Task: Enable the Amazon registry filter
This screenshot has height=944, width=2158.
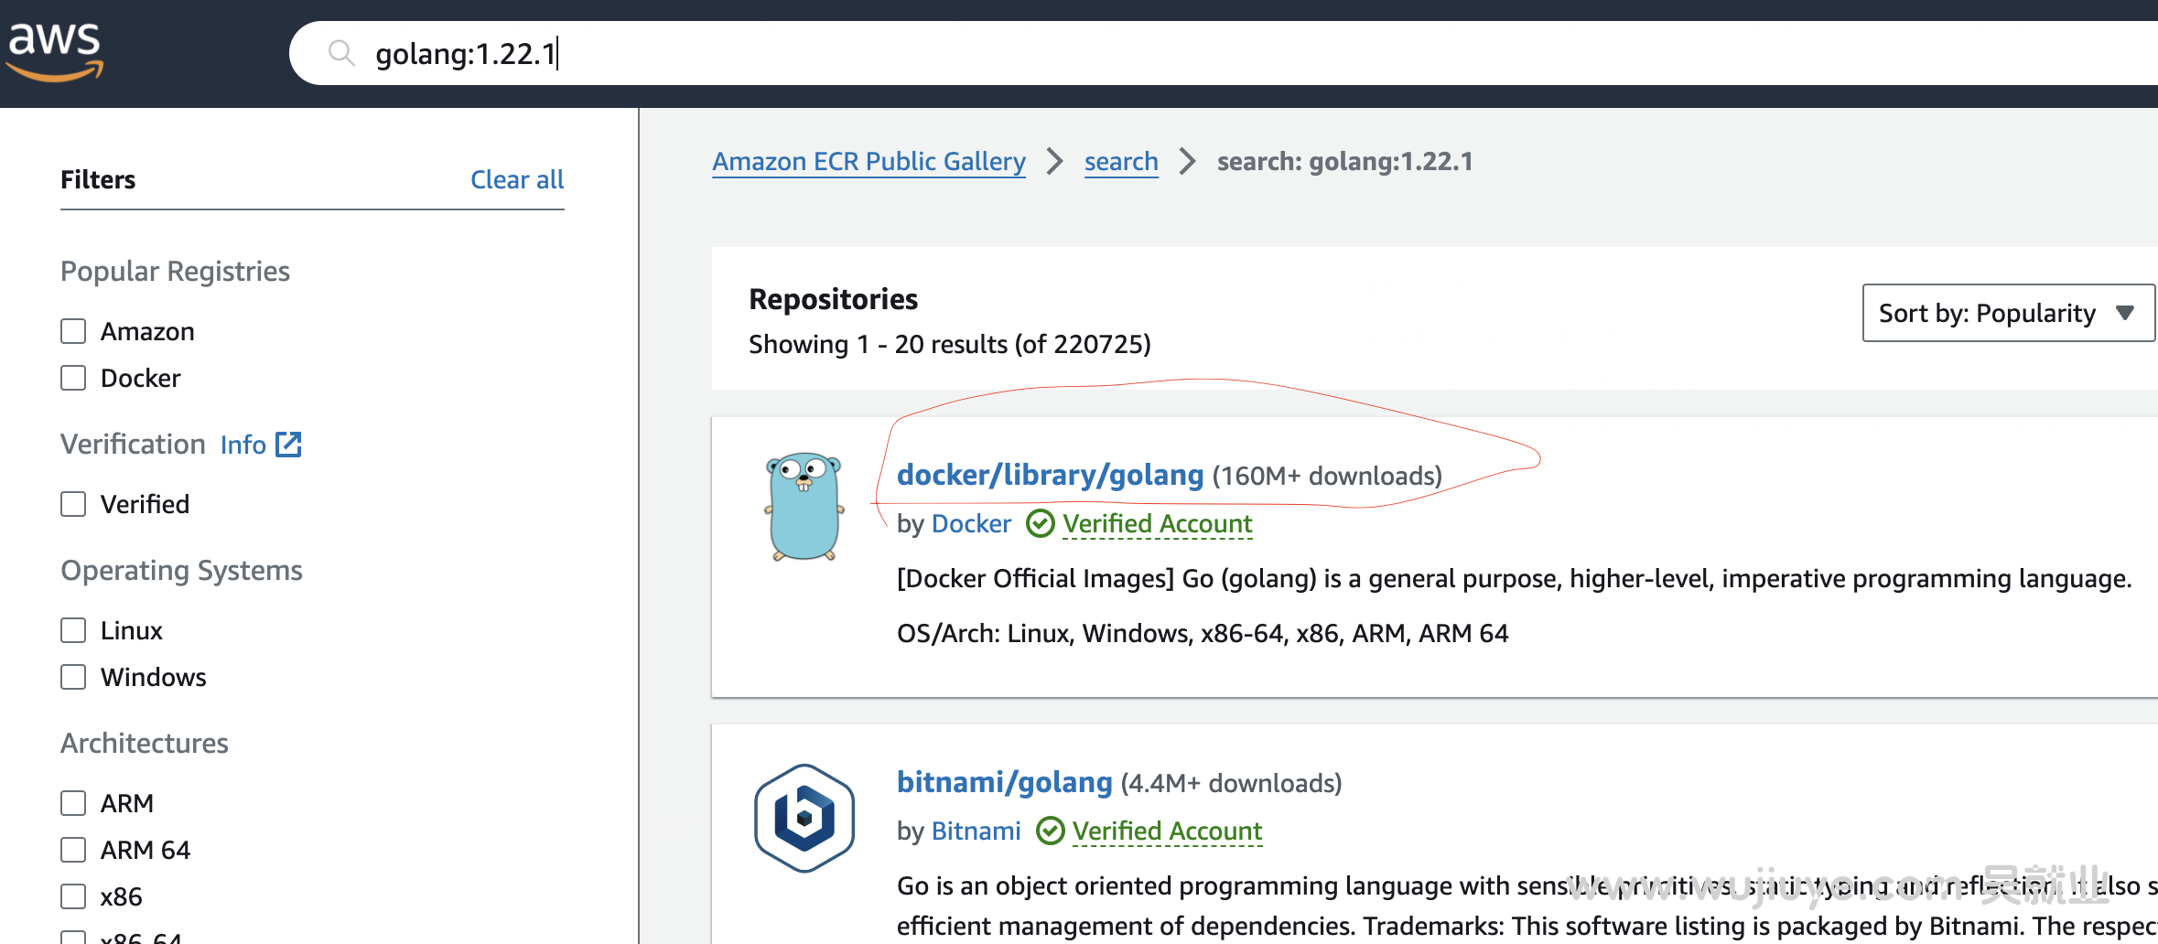Action: [x=73, y=331]
